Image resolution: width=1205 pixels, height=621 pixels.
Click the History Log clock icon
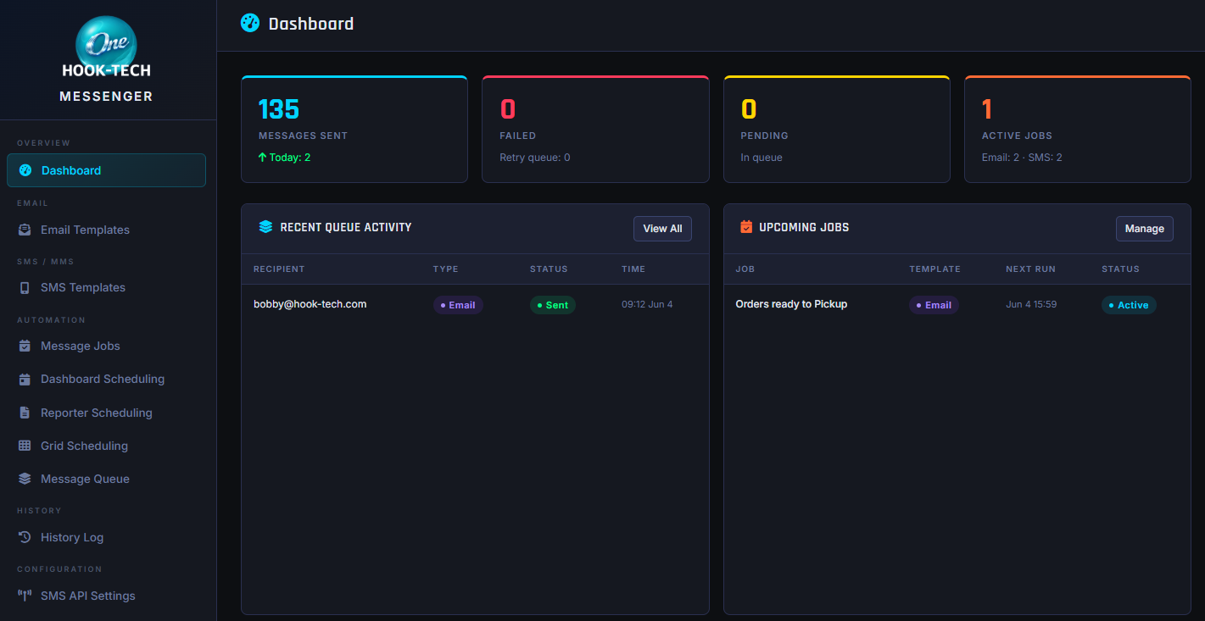[x=25, y=537]
